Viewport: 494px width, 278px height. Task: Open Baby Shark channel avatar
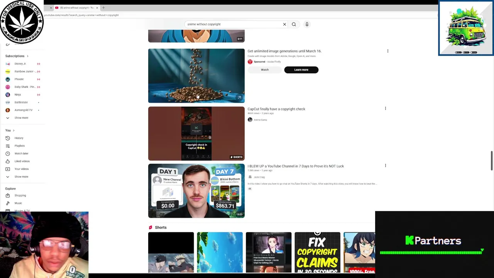pyautogui.click(x=8, y=87)
